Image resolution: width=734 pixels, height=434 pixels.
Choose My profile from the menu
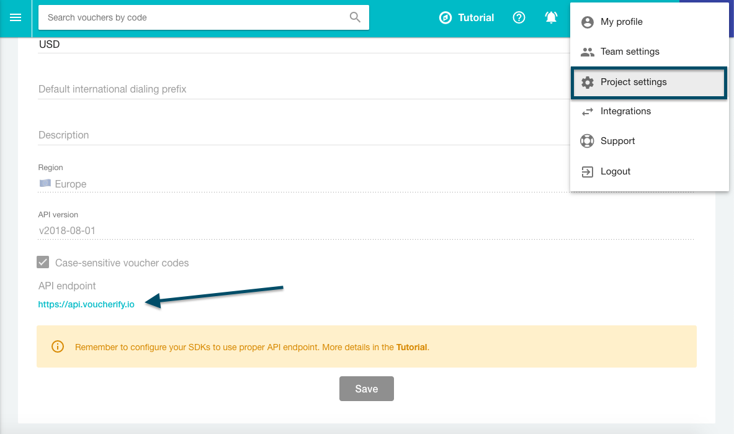(x=620, y=22)
